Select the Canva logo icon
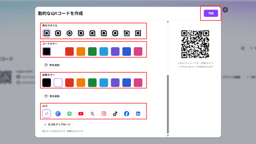 58,114
